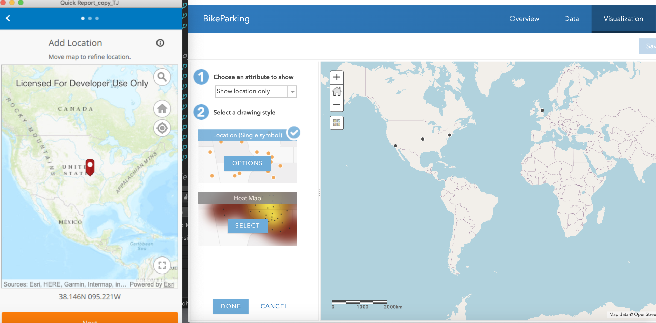This screenshot has height=323, width=656.
Task: Click SELECT on Heat Map style
Action: 247,226
